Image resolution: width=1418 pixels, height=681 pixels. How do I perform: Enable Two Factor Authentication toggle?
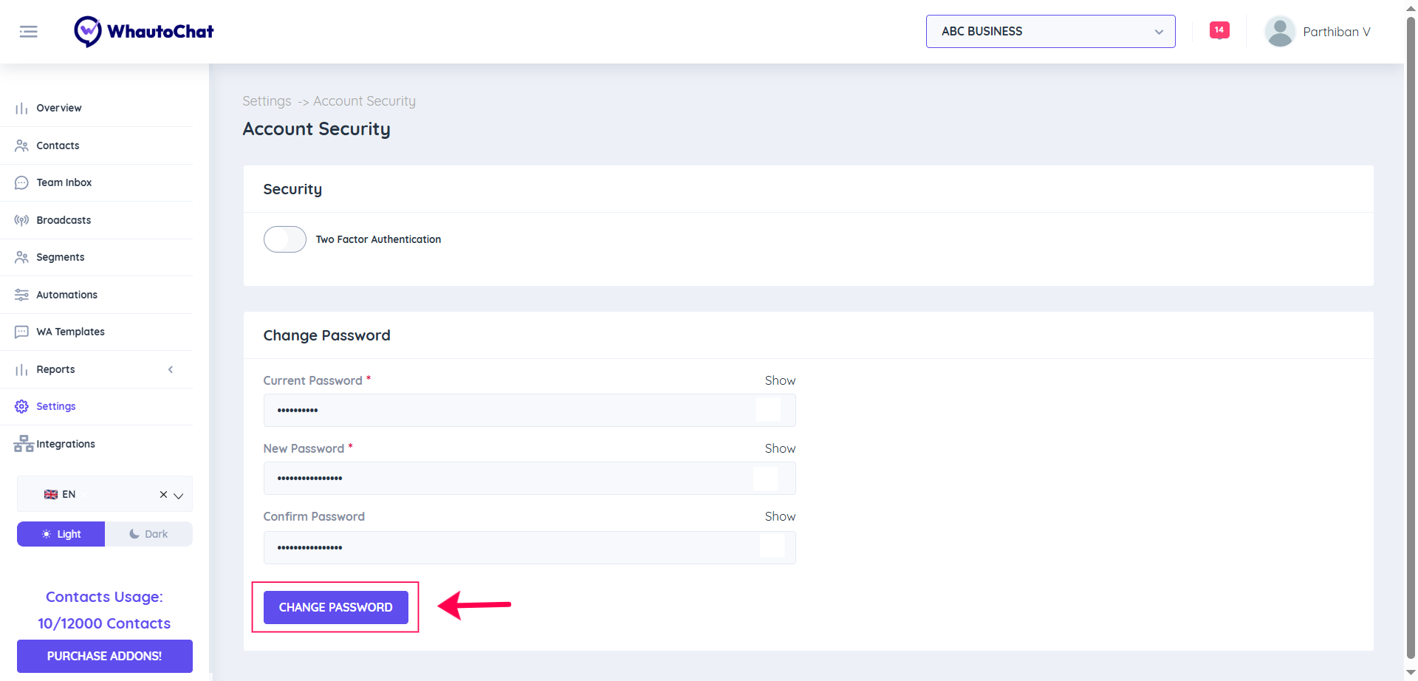285,239
